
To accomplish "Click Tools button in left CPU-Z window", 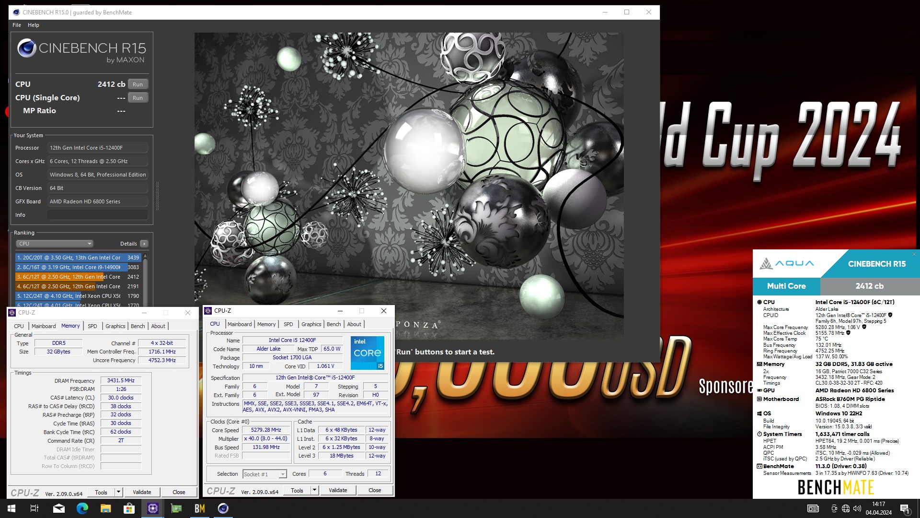I will [x=101, y=492].
